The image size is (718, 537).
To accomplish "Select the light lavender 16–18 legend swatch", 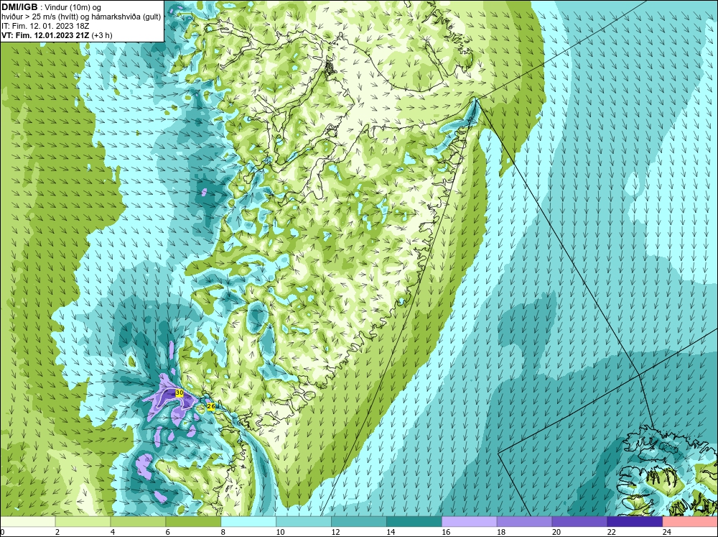I will click(470, 521).
